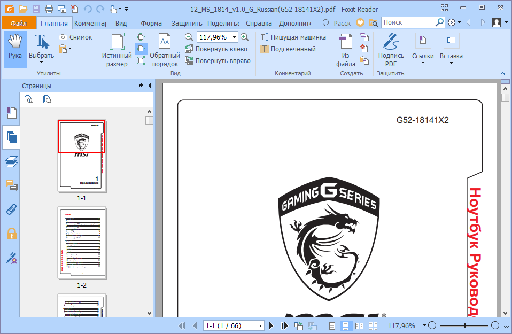The width and height of the screenshot is (512, 334).
Task: Toggle facing two-page view mode
Action: pyautogui.click(x=359, y=325)
